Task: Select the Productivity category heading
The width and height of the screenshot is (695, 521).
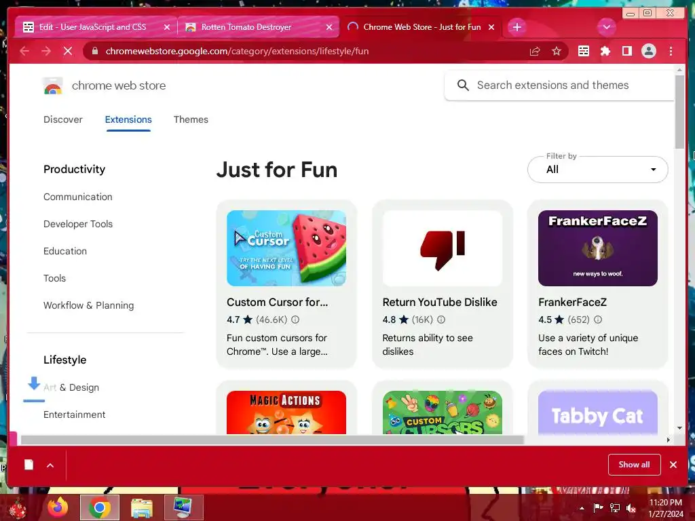Action: [x=75, y=169]
